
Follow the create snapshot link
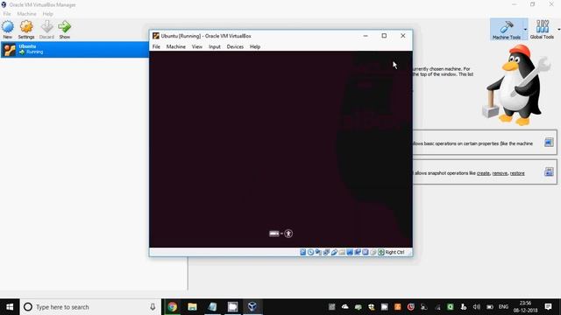(x=483, y=173)
